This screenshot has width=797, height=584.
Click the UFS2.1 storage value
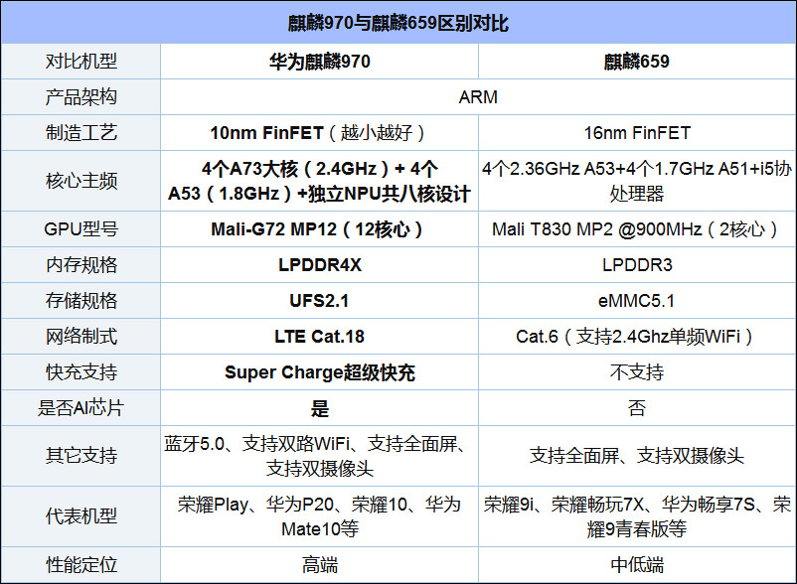(x=318, y=301)
